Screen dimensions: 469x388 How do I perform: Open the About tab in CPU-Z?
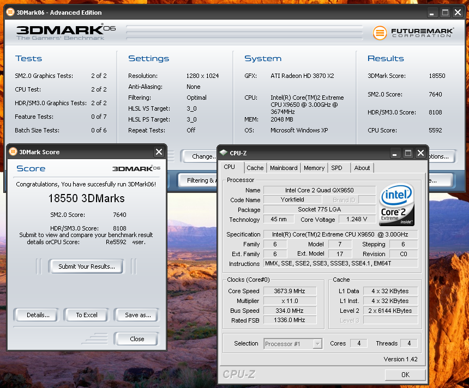pos(362,168)
